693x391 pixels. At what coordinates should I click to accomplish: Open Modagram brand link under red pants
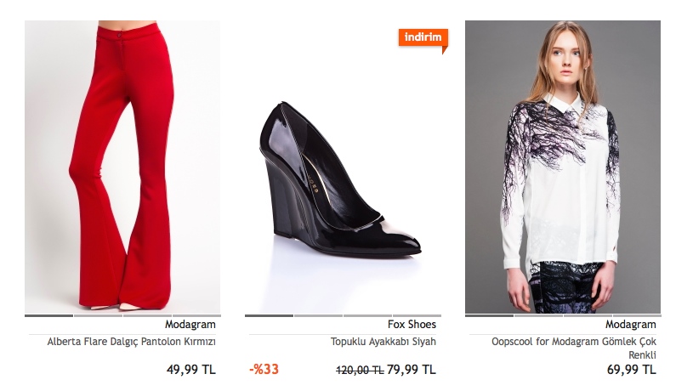click(190, 325)
